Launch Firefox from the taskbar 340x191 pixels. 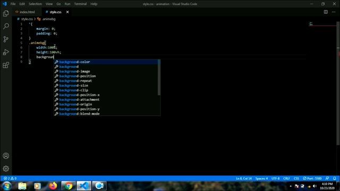coord(53,186)
